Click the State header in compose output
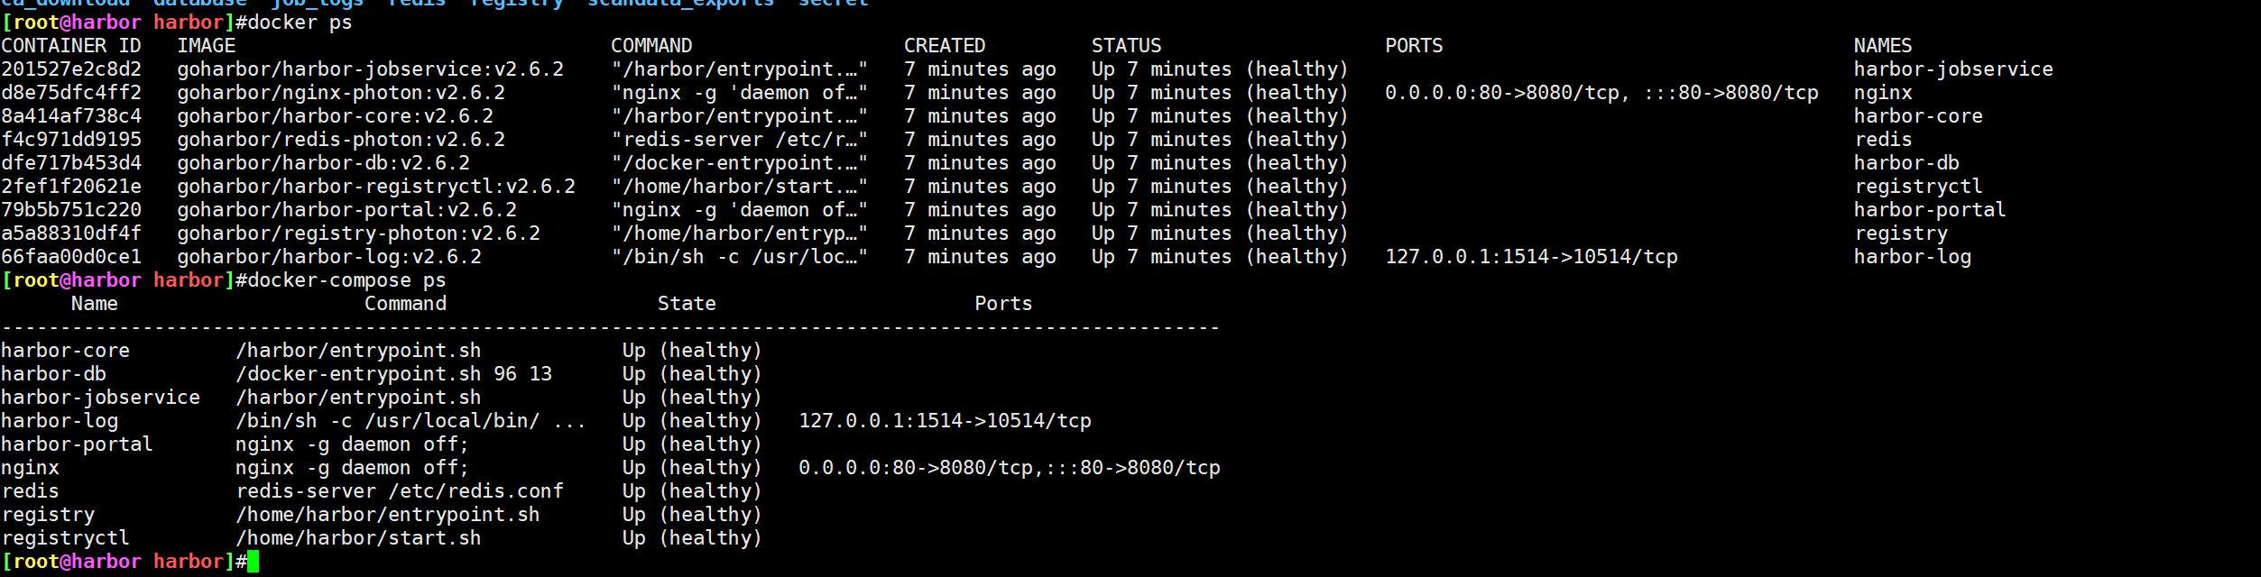2261x577 pixels. 687,304
